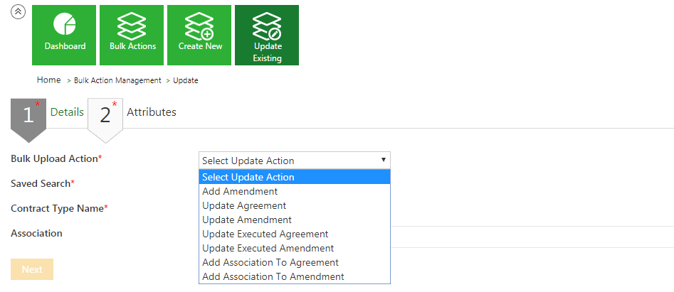Viewport: 674px width, 292px height.
Task: Choose 'Update Amendment' in dropdown list
Action: pyautogui.click(x=247, y=220)
